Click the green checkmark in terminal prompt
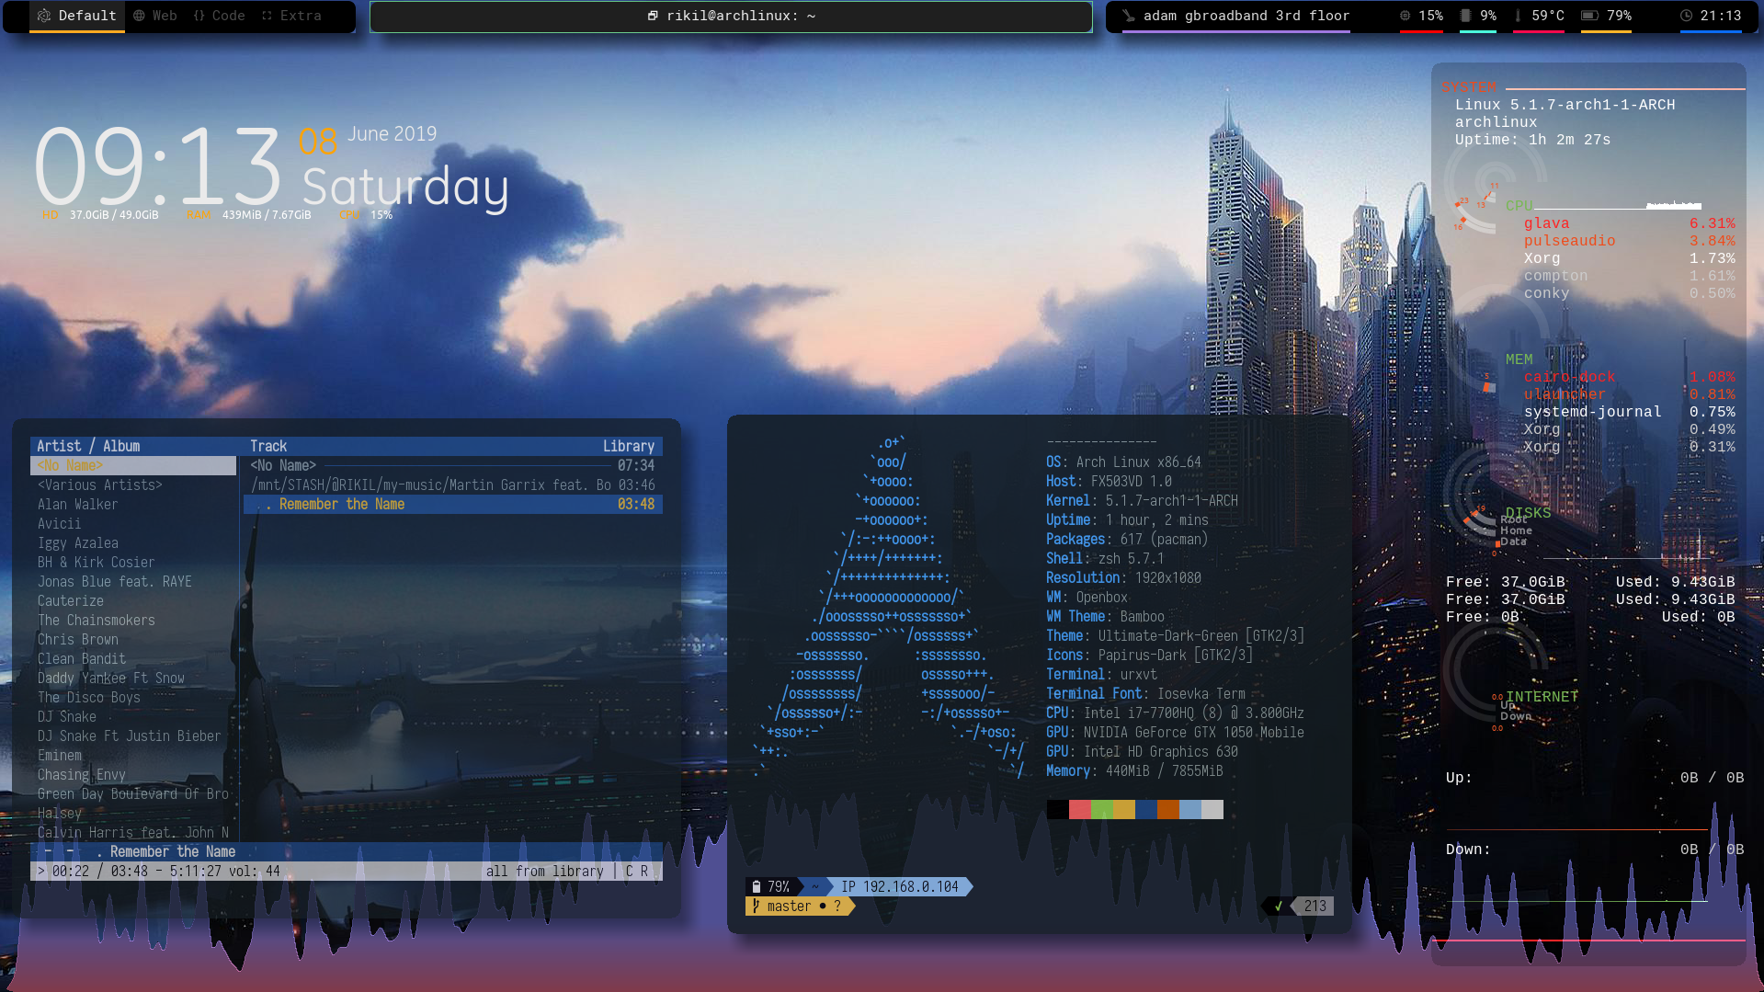This screenshot has height=992, width=1764. [x=1278, y=906]
